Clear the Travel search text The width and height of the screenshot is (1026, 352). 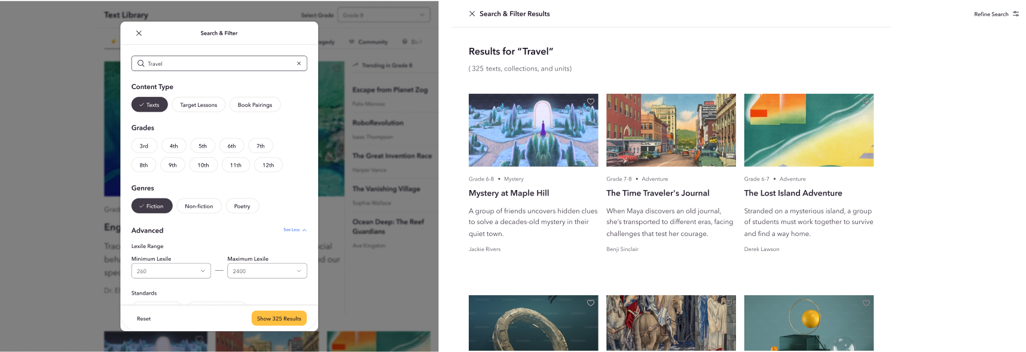click(299, 63)
